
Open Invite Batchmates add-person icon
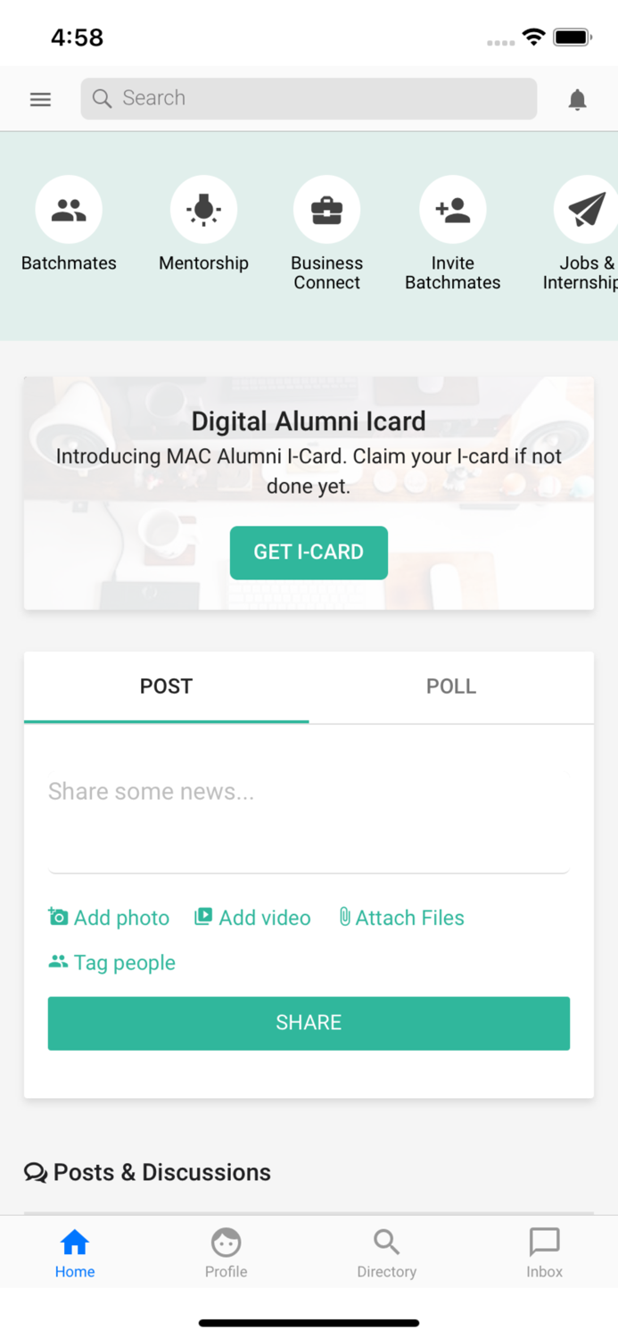tap(452, 209)
